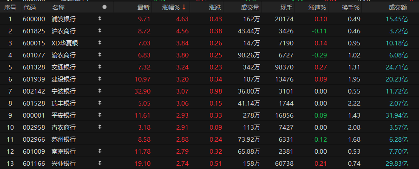419x169 pixels.
Task: Sort the list by 最新 column
Action: coord(144,8)
